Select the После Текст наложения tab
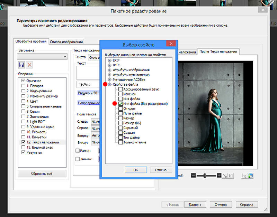Screen dimensions: 277x217 [218, 52]
